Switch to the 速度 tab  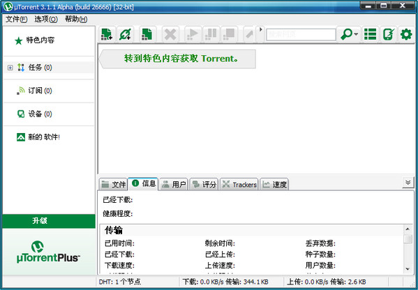pyautogui.click(x=274, y=184)
